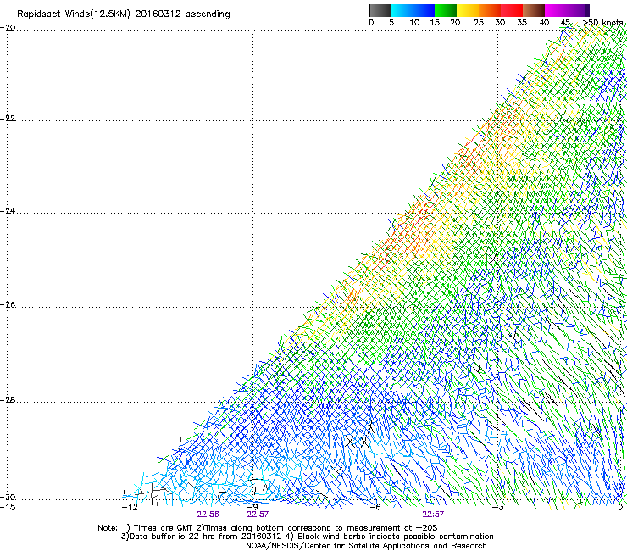Image resolution: width=627 pixels, height=551 pixels.
Task: Click the '-26' latitude label
Action: coord(8,305)
